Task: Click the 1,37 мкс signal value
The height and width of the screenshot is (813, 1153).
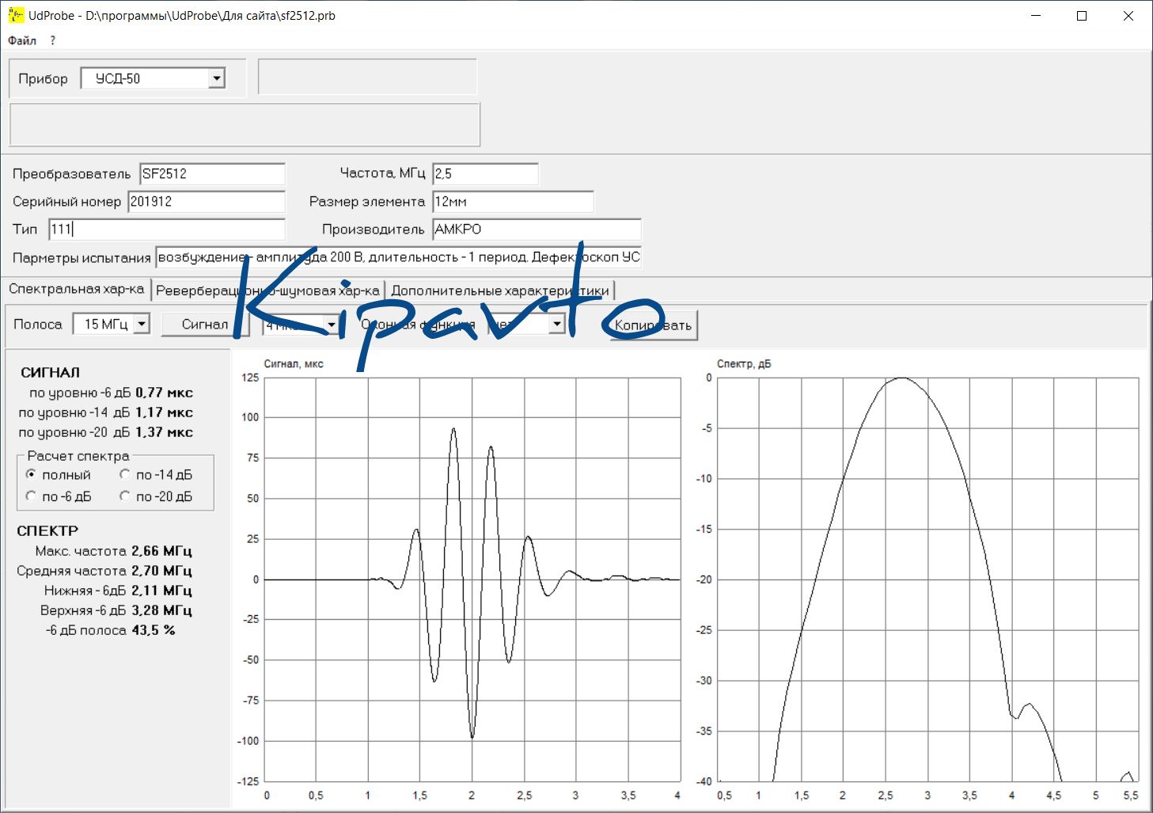Action: pyautogui.click(x=164, y=432)
